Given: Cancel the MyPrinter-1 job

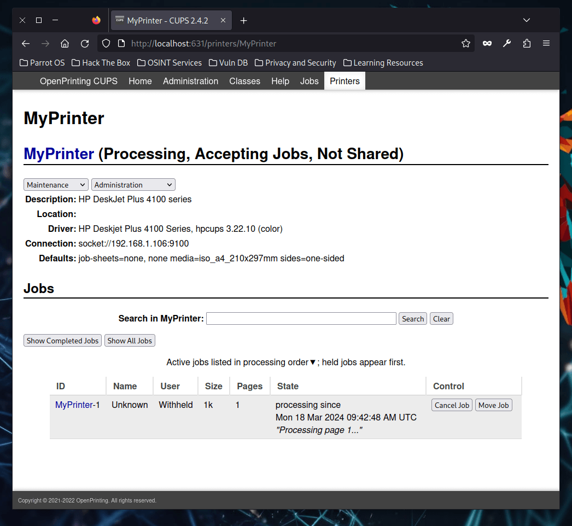Looking at the screenshot, I should tap(452, 405).
